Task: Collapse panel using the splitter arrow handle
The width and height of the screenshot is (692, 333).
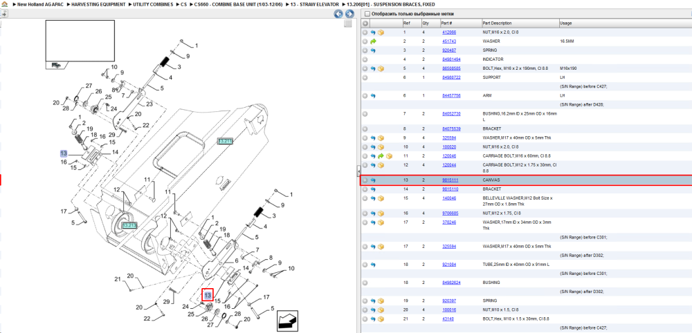Action: click(358, 171)
